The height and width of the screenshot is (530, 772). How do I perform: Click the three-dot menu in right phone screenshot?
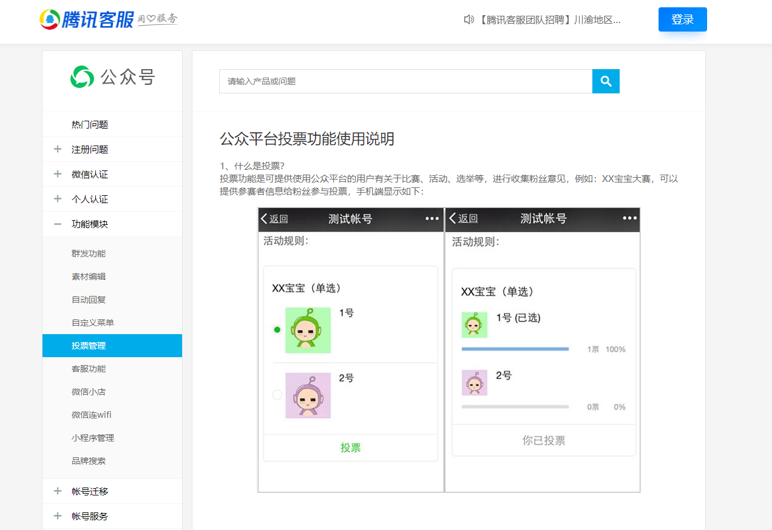tap(630, 218)
